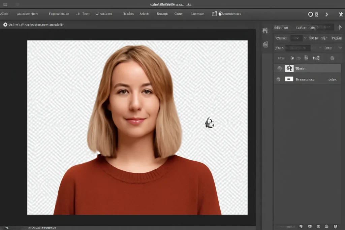This screenshot has width=345, height=230.
Task: Open the 'Dnalorb' menu
Action: pyautogui.click(x=162, y=13)
